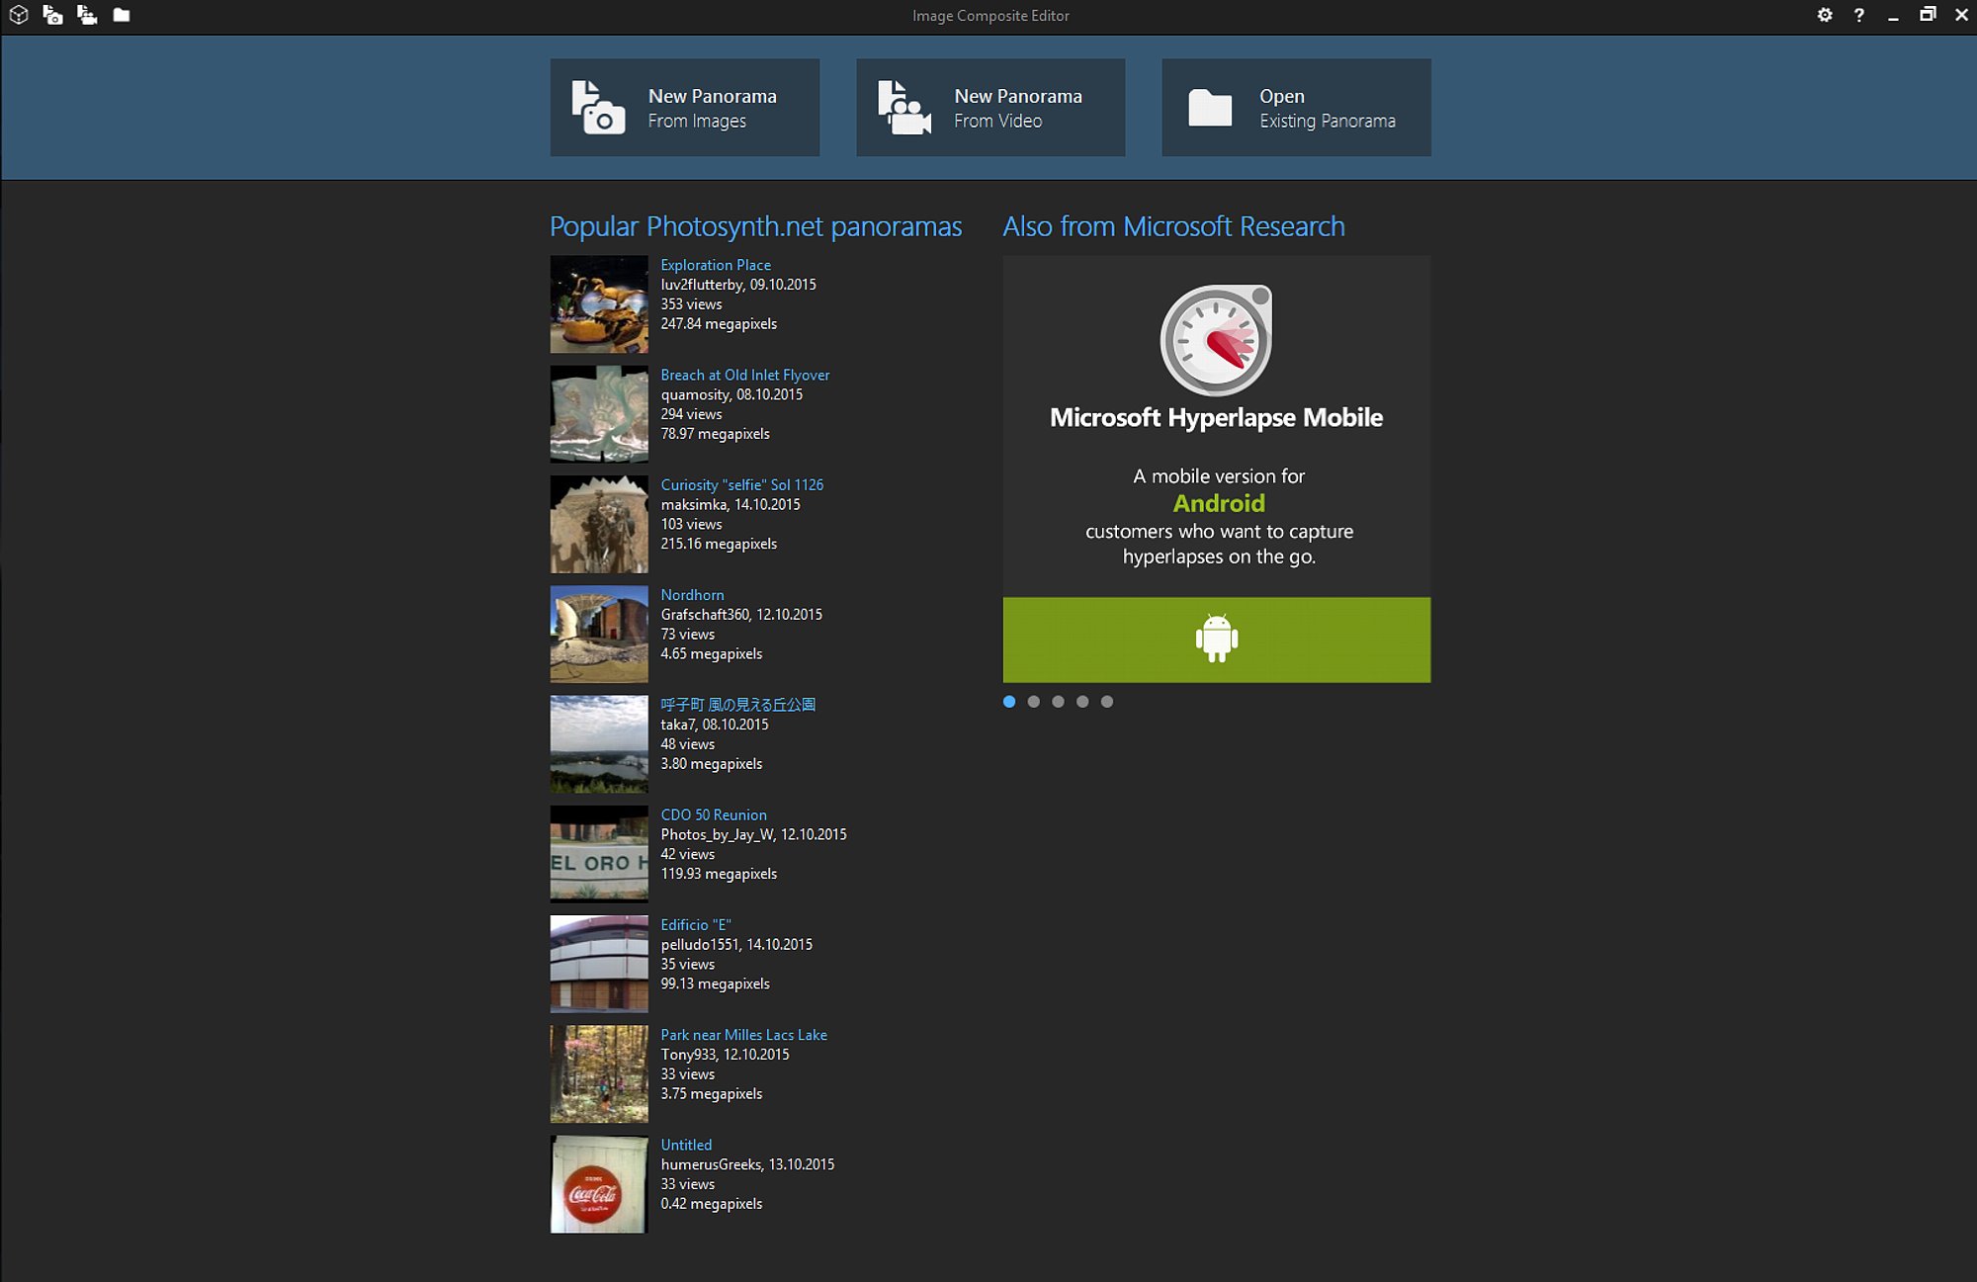Viewport: 1977px width, 1282px height.
Task: Select third carousel dot indicator
Action: click(x=1059, y=702)
